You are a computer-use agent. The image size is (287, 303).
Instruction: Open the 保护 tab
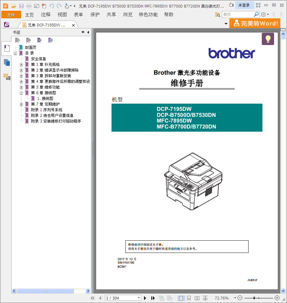[x=95, y=15]
